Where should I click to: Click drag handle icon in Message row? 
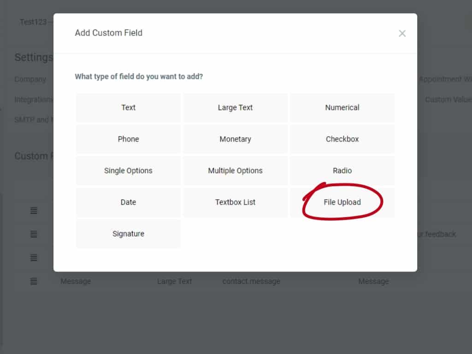pyautogui.click(x=34, y=281)
